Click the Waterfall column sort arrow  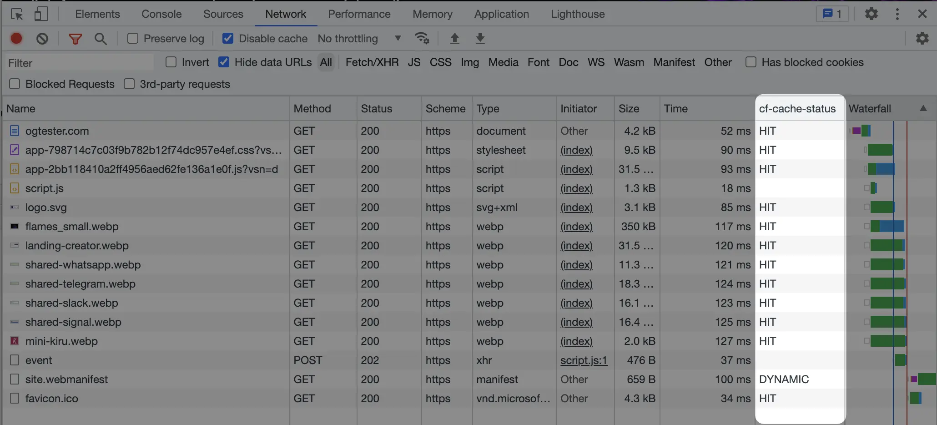[x=923, y=108]
